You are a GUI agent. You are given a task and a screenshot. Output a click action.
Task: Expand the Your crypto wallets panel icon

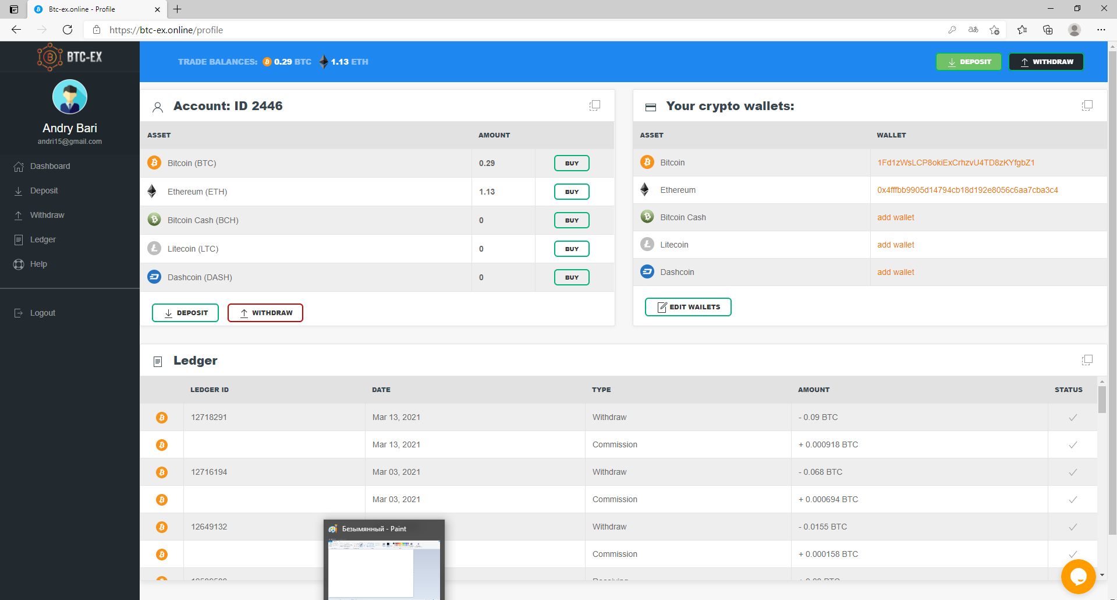(x=1087, y=105)
